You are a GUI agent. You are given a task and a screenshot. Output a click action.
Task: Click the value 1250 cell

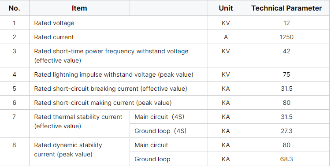(x=286, y=37)
